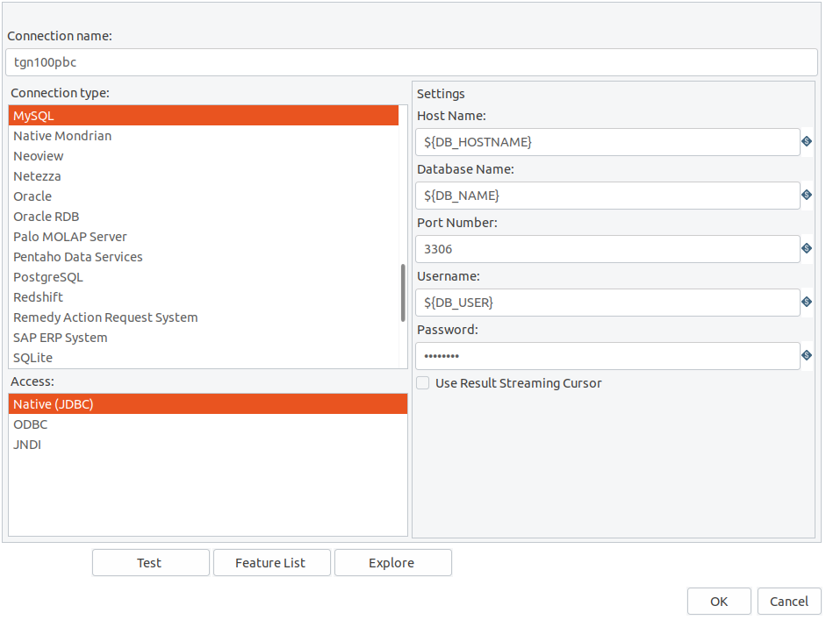
Task: Click into the Port Number field
Action: pyautogui.click(x=607, y=249)
